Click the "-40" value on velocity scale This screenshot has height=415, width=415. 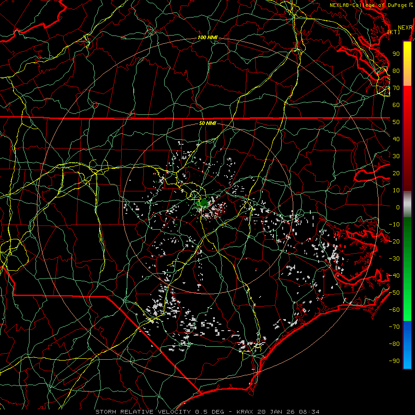tap(394, 276)
